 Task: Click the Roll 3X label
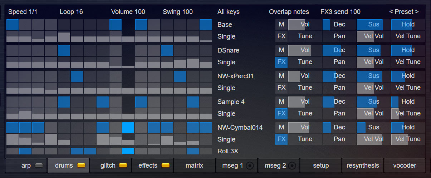227,151
